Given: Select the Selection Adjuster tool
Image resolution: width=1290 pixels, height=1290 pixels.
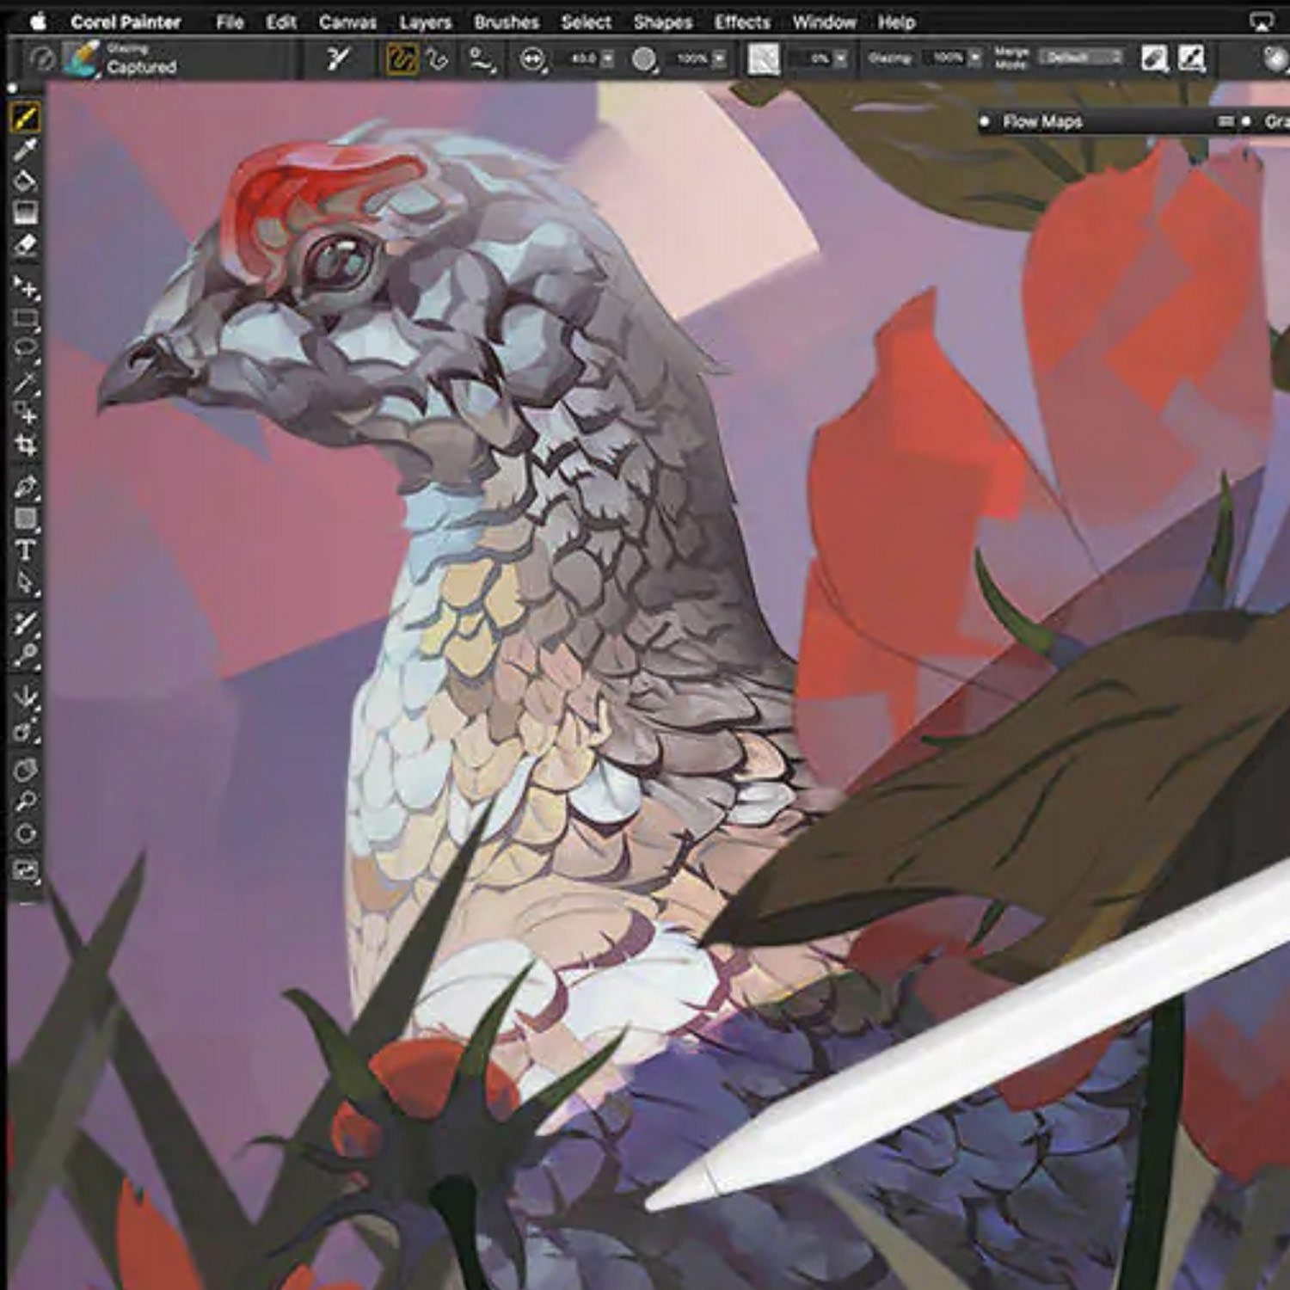Looking at the screenshot, I should point(25,414).
